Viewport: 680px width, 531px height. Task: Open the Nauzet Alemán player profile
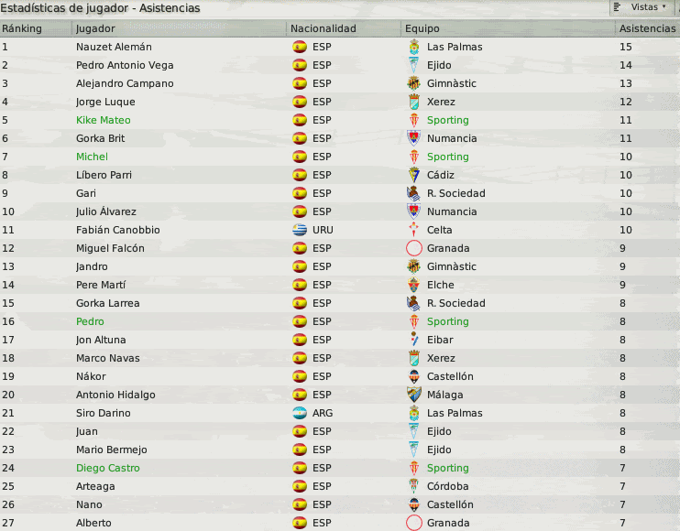[114, 47]
